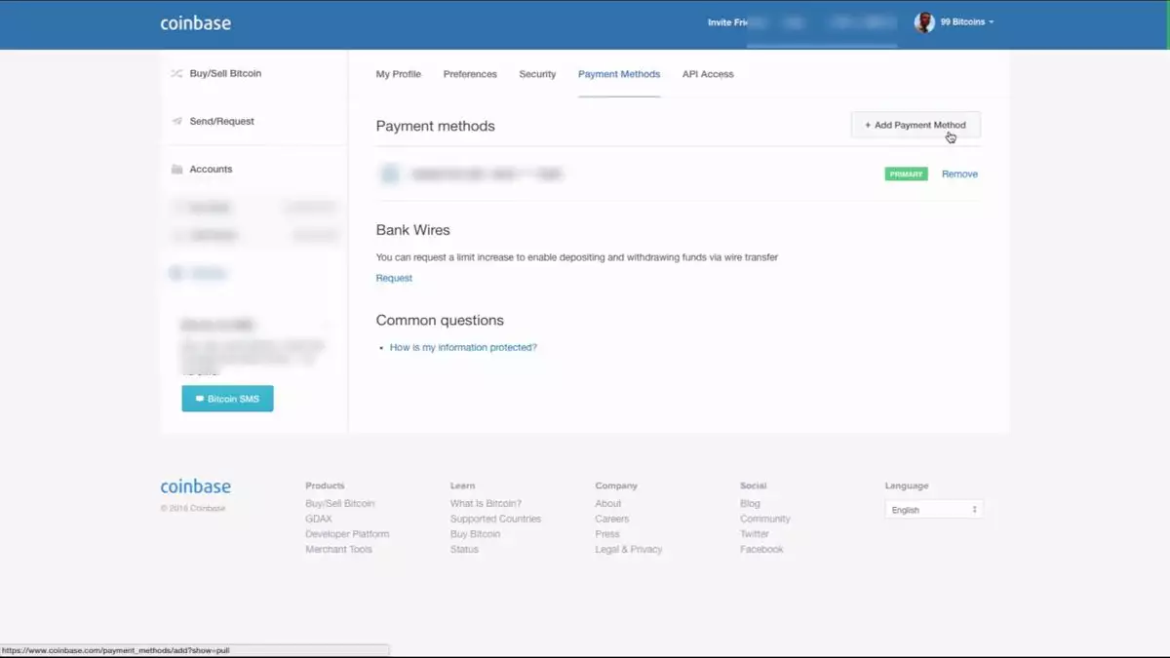Click the PRIMARY green badge
Screen dimensions: 1170x658
[x=906, y=174]
